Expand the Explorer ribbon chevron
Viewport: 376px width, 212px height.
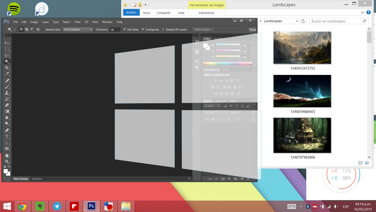tap(362, 12)
